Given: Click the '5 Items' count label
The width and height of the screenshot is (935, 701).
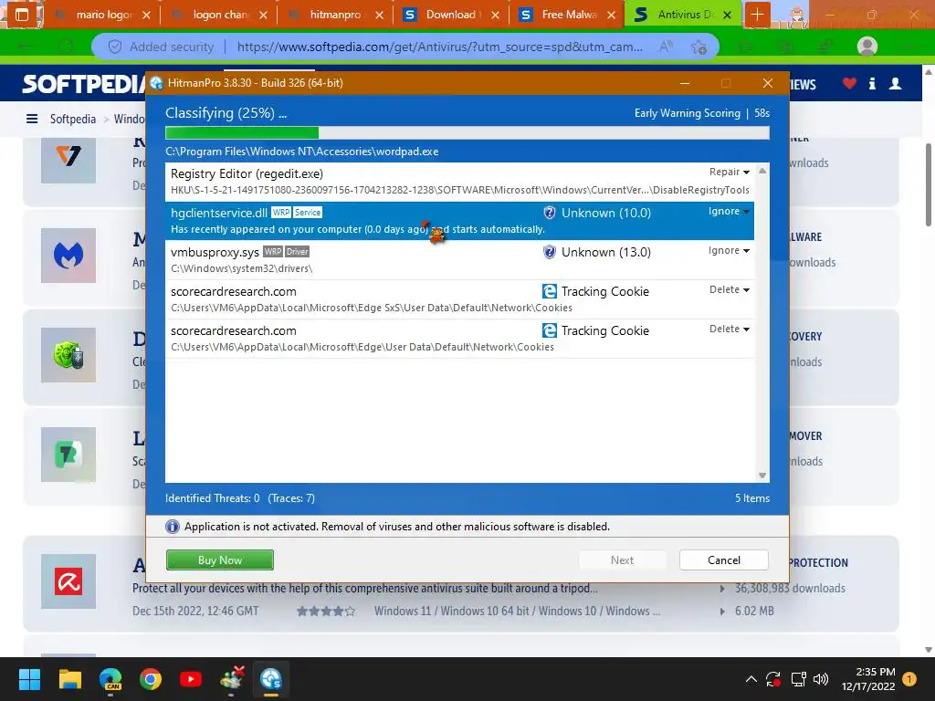Looking at the screenshot, I should (x=752, y=498).
